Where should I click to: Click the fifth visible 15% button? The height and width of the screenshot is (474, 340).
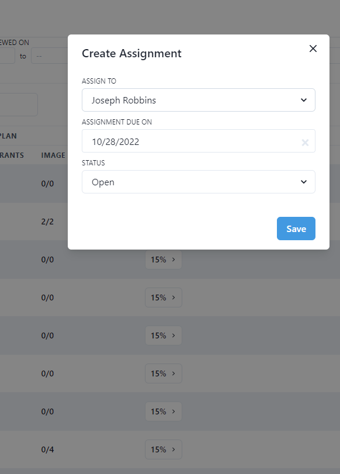164,411
